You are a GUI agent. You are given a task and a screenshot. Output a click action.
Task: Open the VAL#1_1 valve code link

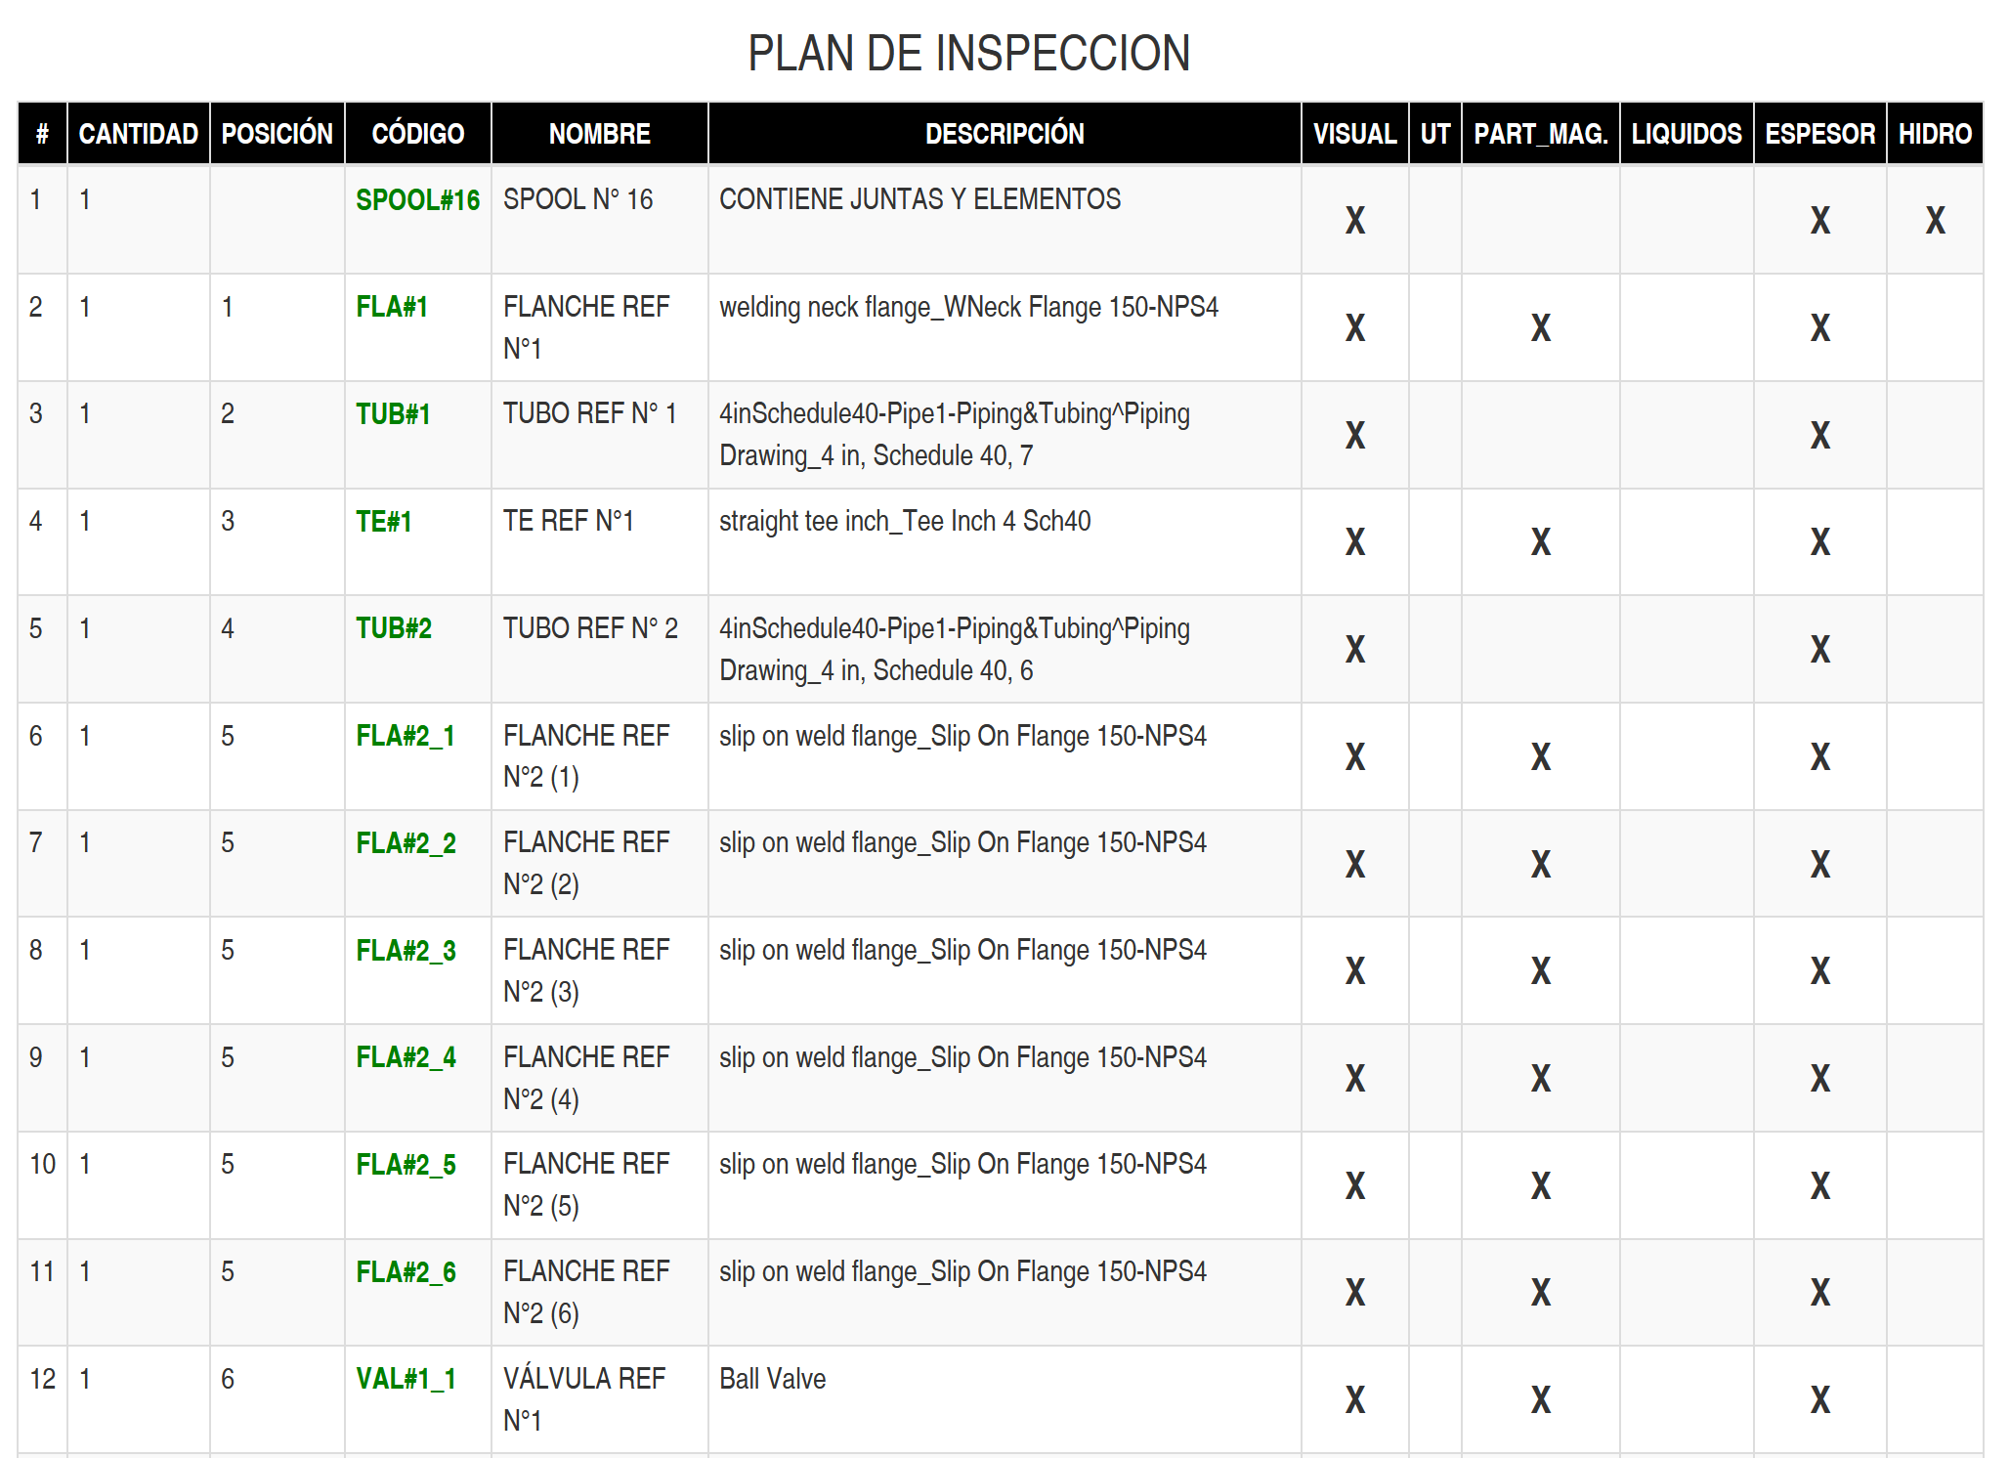tap(406, 1379)
